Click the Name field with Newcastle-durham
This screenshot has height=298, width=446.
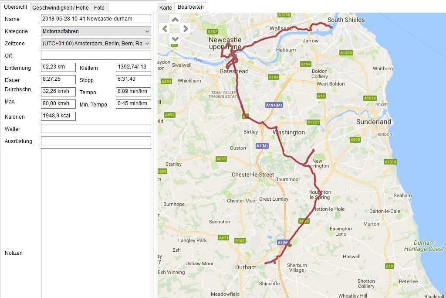tap(96, 19)
